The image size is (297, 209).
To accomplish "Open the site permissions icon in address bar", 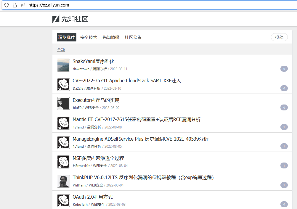I will point(23,5).
